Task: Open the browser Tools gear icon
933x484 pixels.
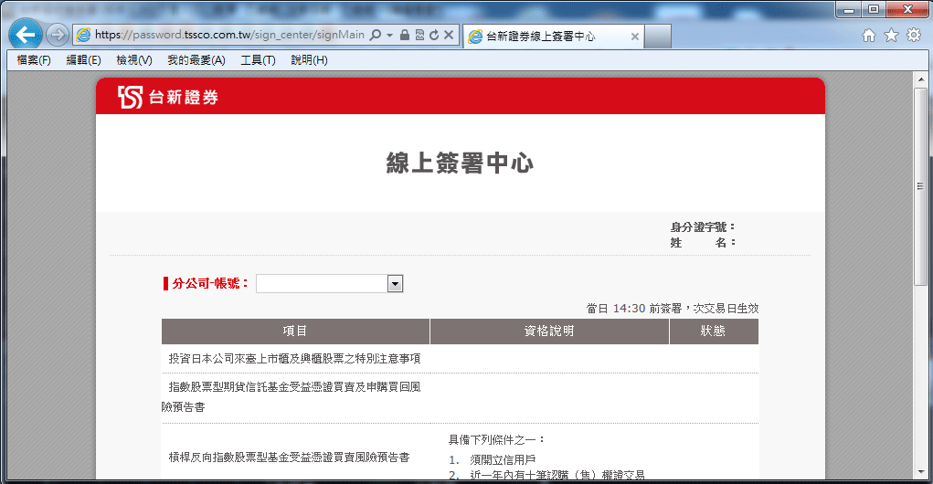Action: pos(913,36)
